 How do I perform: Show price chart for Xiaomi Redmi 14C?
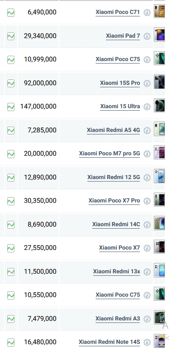pyautogui.click(x=11, y=225)
